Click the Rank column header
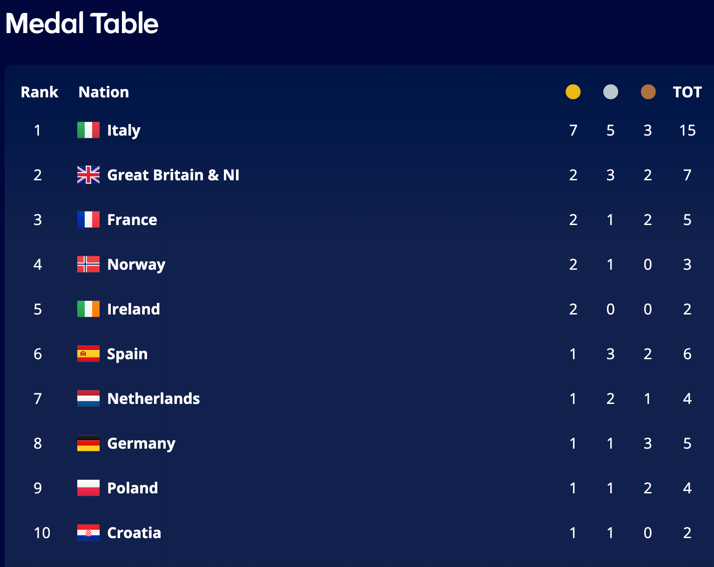Screen dimensions: 714x567 pos(40,92)
